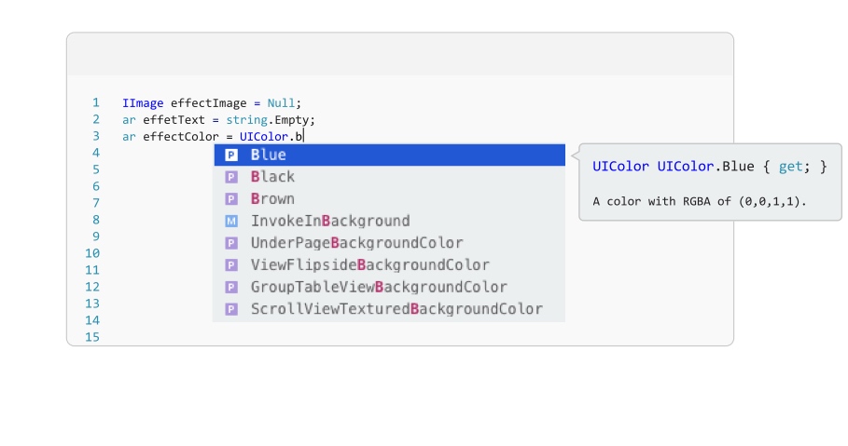The width and height of the screenshot is (848, 446).
Task: Click the property icon beside Black
Action: (x=231, y=177)
